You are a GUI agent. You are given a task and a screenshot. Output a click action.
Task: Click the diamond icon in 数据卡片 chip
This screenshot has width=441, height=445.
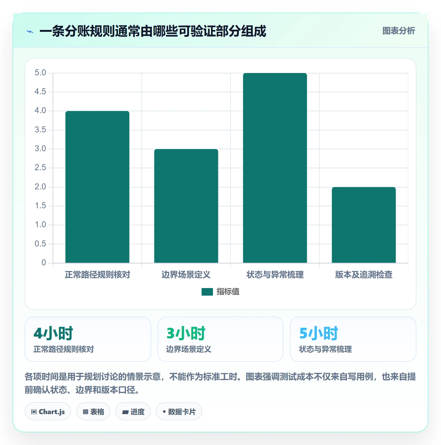coord(164,412)
